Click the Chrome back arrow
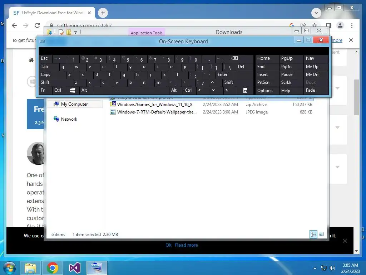 (14, 25)
